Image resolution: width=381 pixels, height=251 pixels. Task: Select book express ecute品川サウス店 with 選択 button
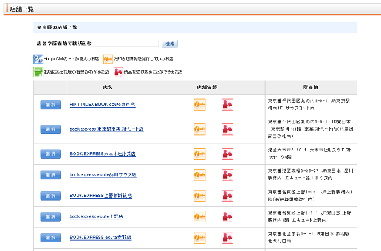pos(50,175)
